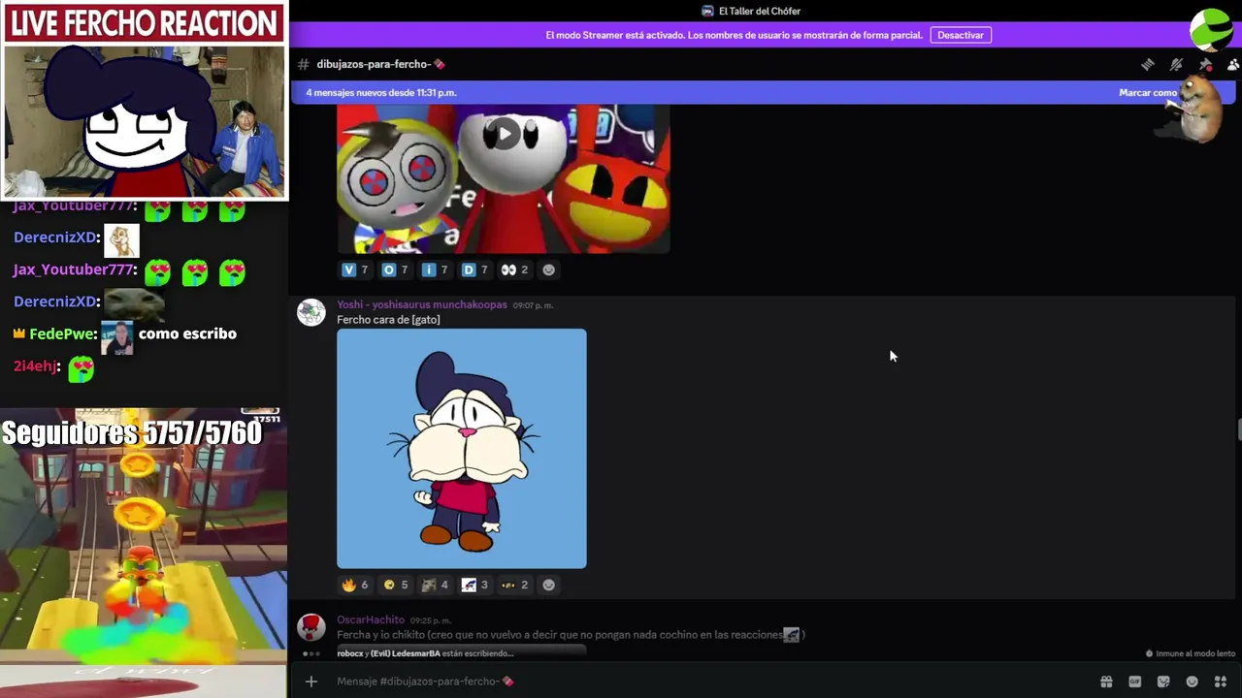The height and width of the screenshot is (698, 1242).
Task: Click the Seguidores 5757/5760 counter
Action: click(x=132, y=433)
